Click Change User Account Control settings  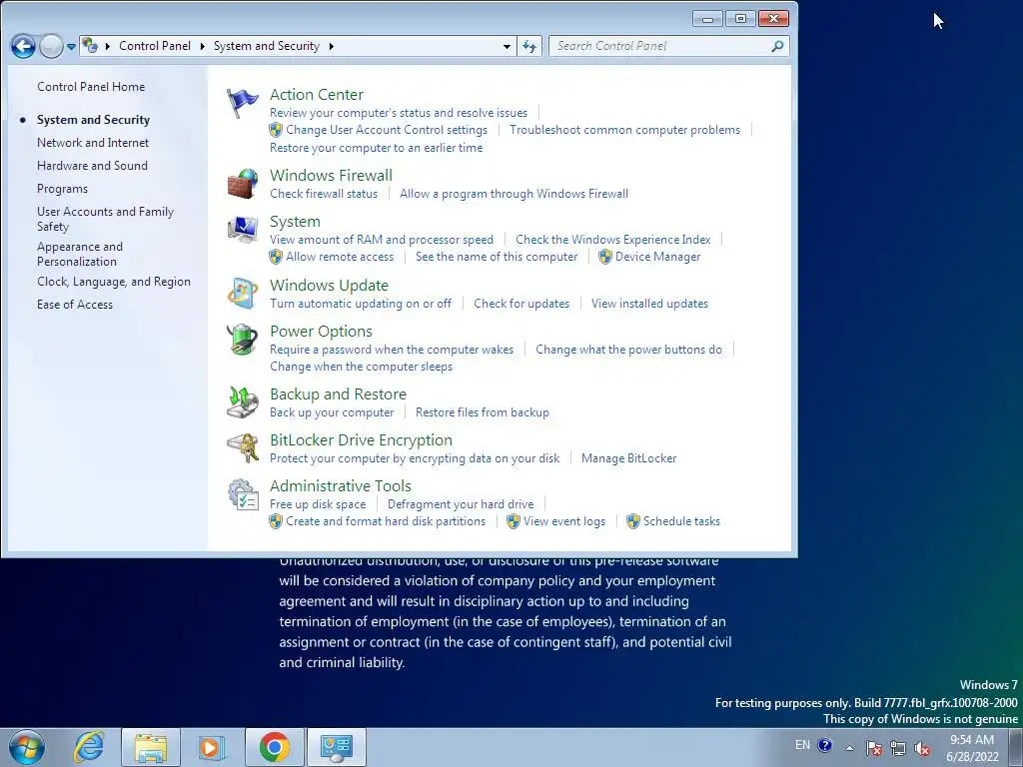(x=387, y=130)
